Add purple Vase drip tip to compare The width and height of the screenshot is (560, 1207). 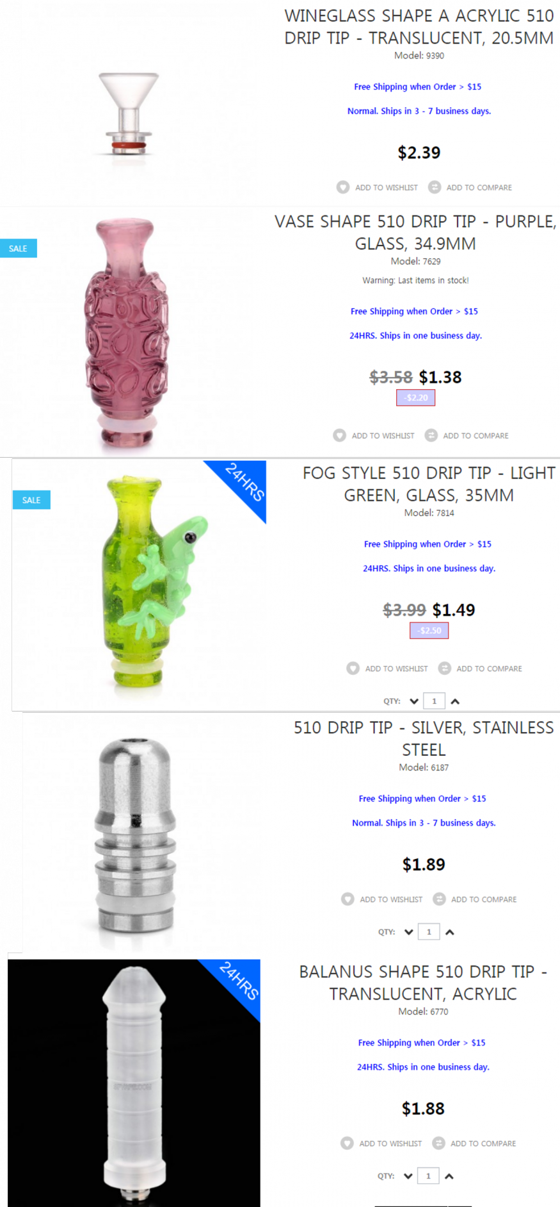coord(467,435)
